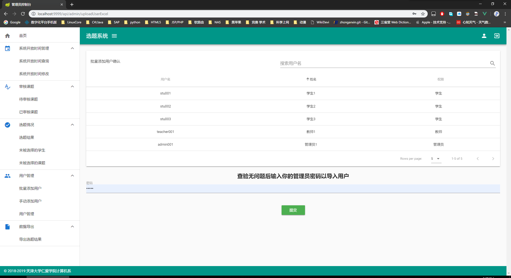This screenshot has width=511, height=278.
Task: Reload the page in browser
Action: (x=23, y=14)
